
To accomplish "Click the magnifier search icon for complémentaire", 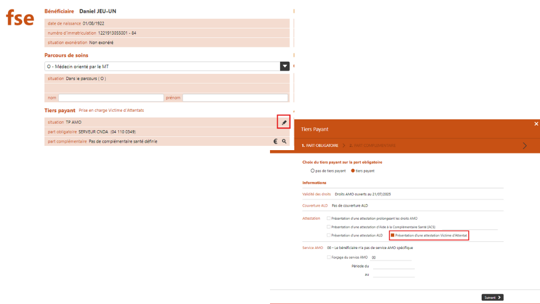I will pos(284,141).
